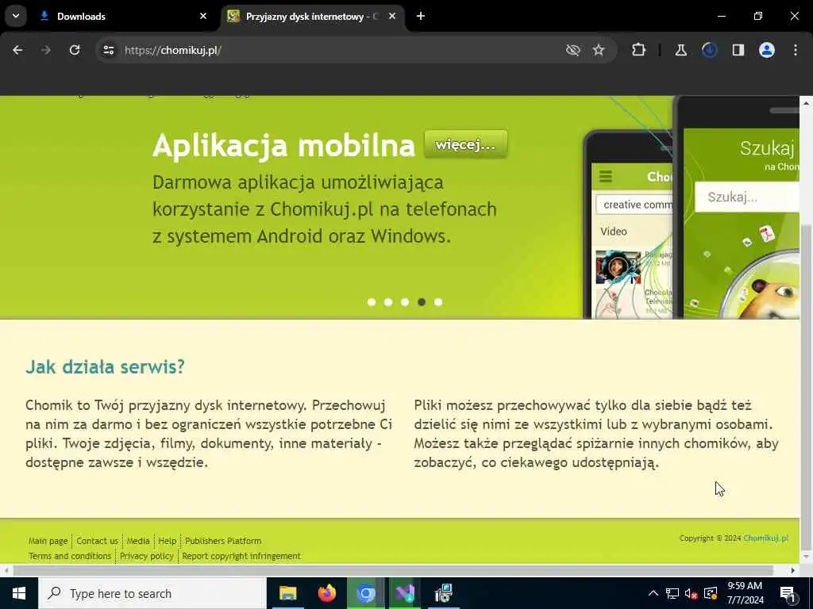Click the horizontal scrollbar right arrow

tap(793, 570)
